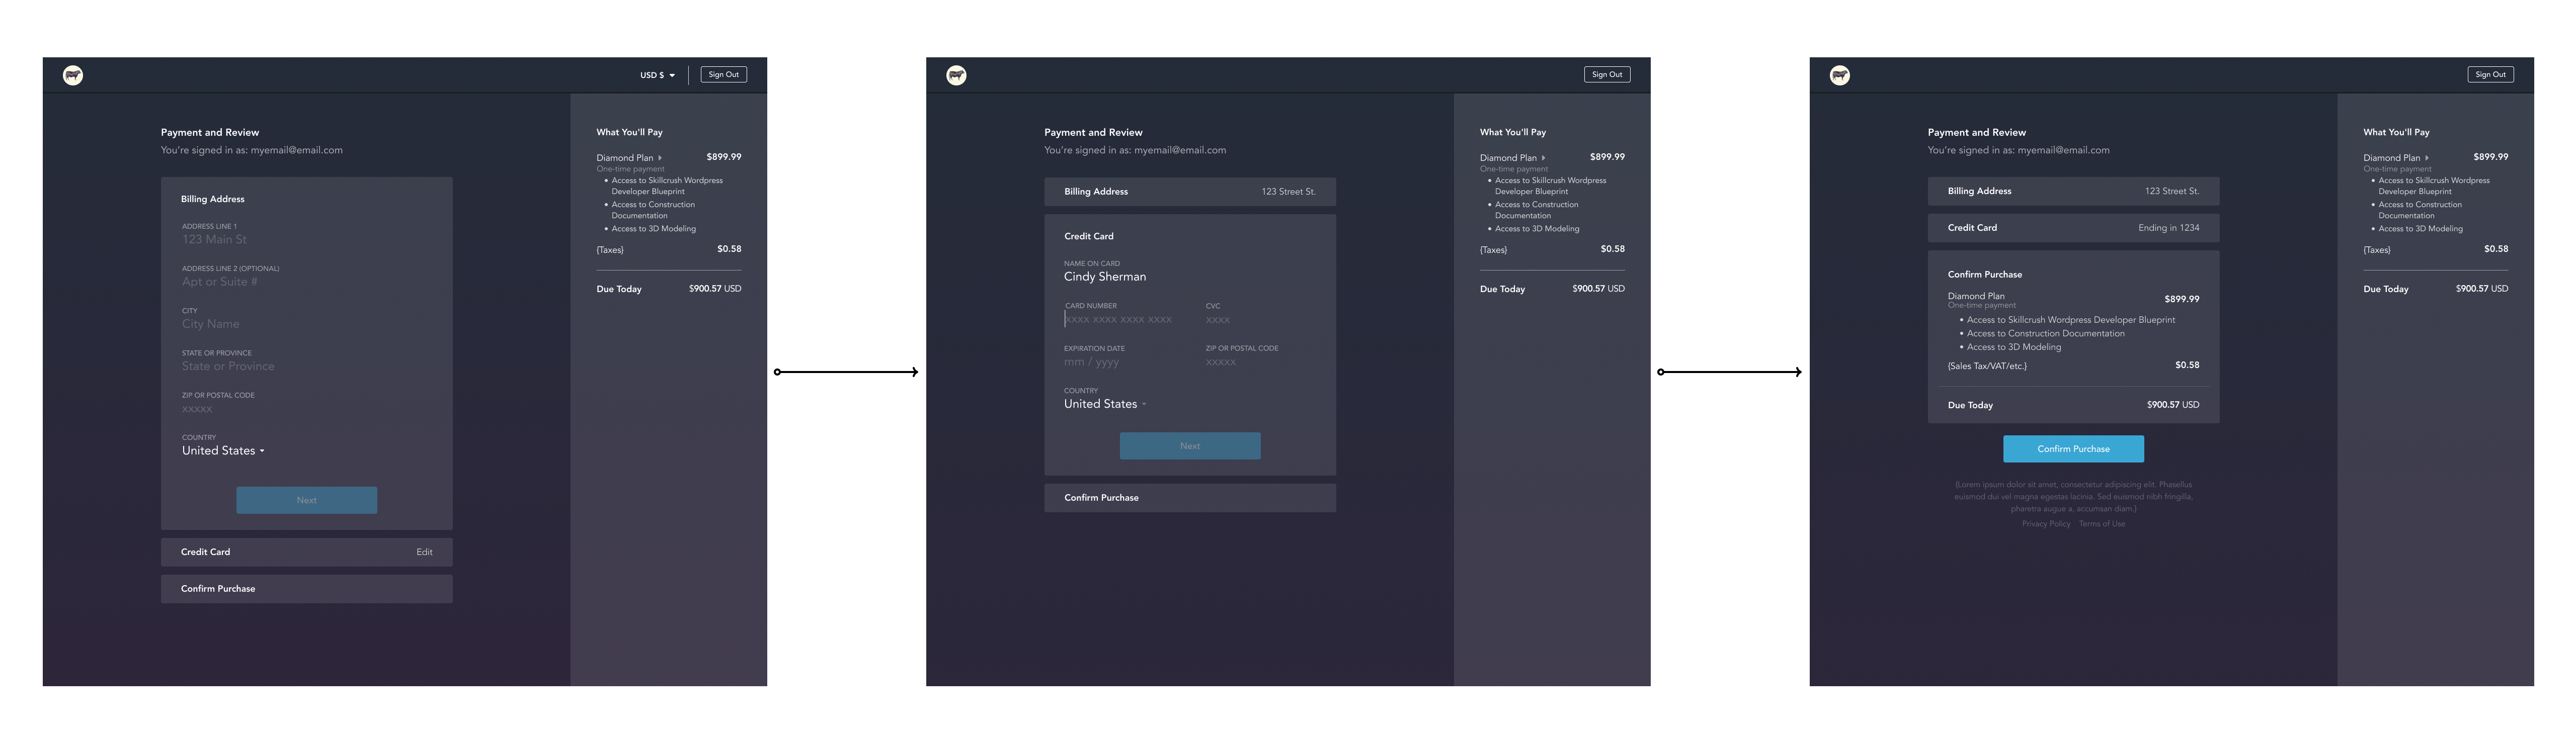Open the country dropdown under Billing Address form
This screenshot has width=2576, height=740.
(x=223, y=450)
